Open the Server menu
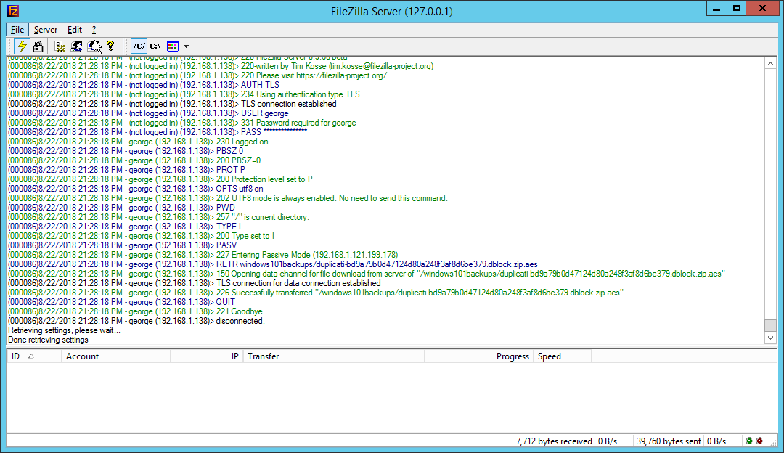 tap(46, 30)
